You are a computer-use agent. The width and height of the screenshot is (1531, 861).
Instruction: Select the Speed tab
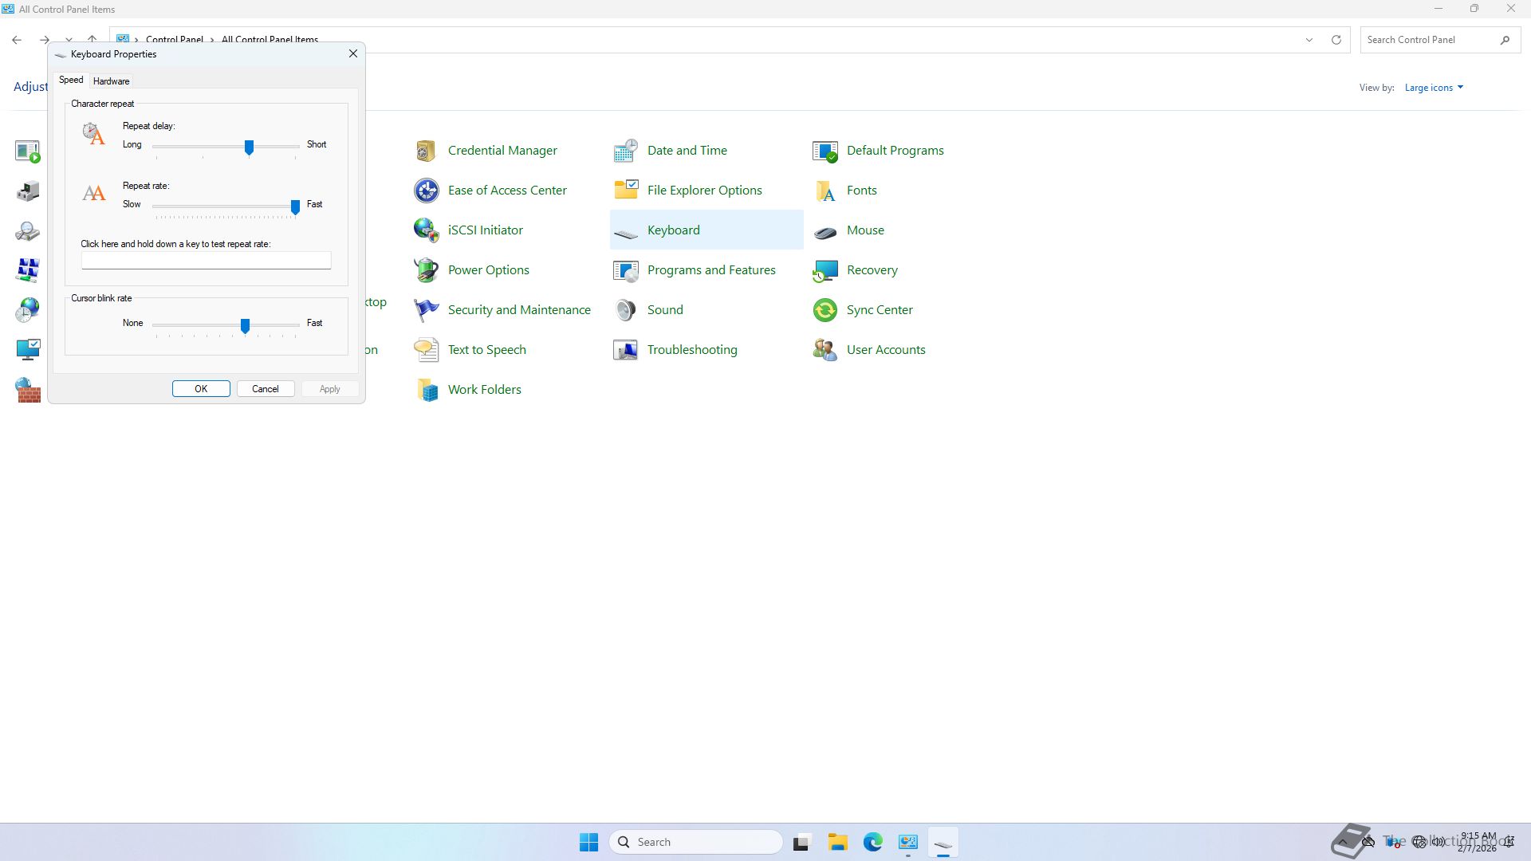click(x=71, y=81)
